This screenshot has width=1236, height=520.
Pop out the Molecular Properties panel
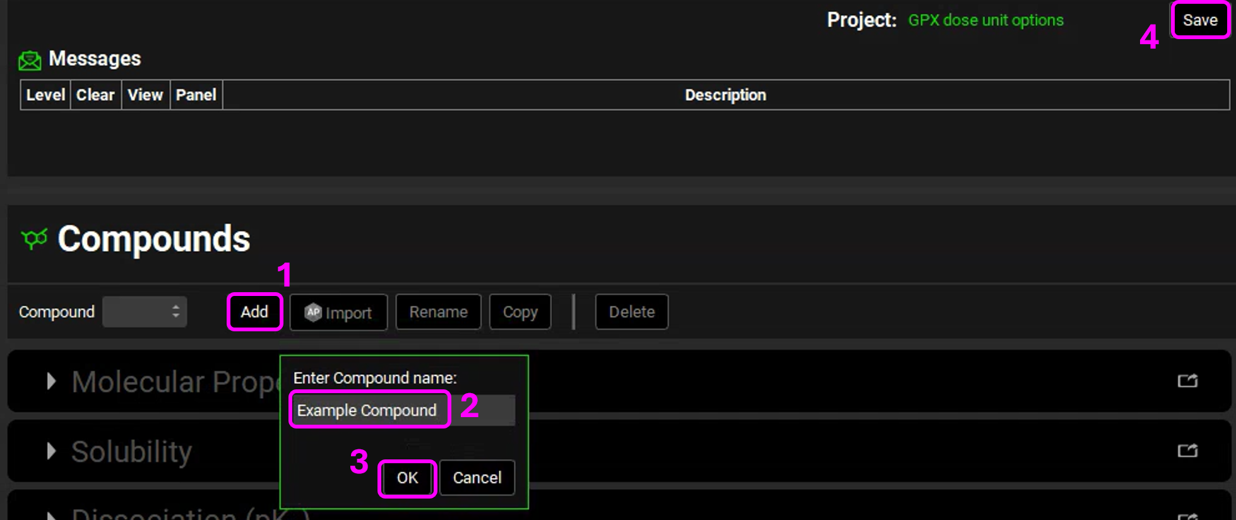coord(1187,381)
